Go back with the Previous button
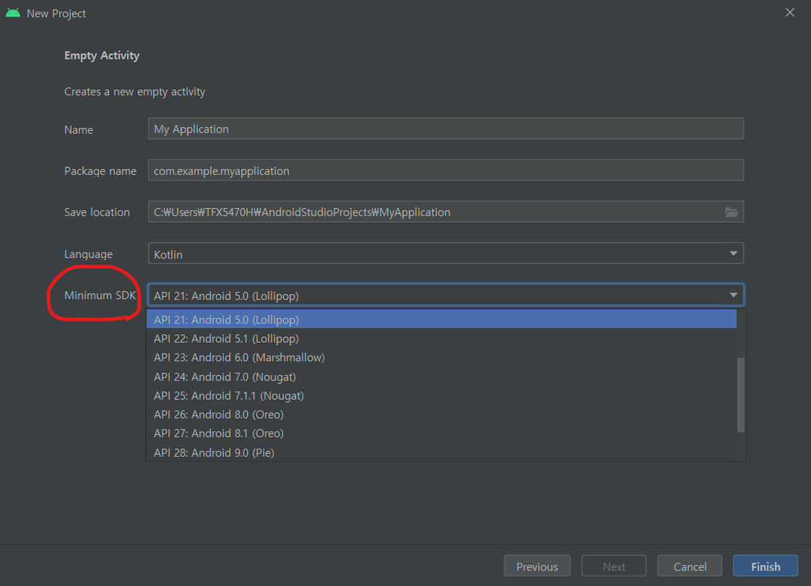The width and height of the screenshot is (811, 586). pyautogui.click(x=537, y=566)
